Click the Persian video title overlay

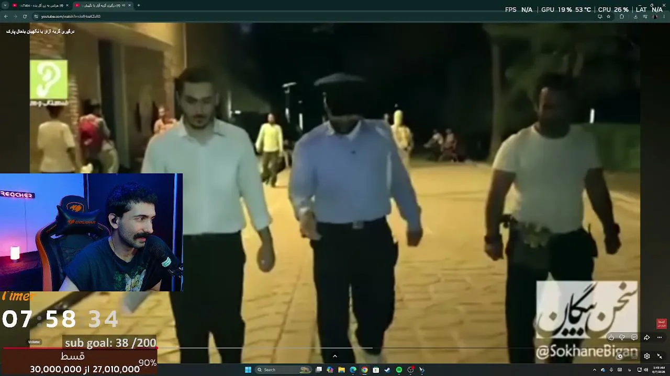coord(40,31)
